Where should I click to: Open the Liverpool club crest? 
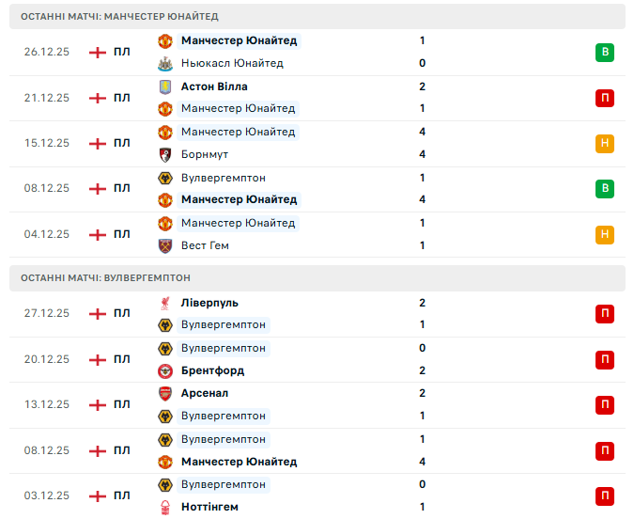pos(165,303)
